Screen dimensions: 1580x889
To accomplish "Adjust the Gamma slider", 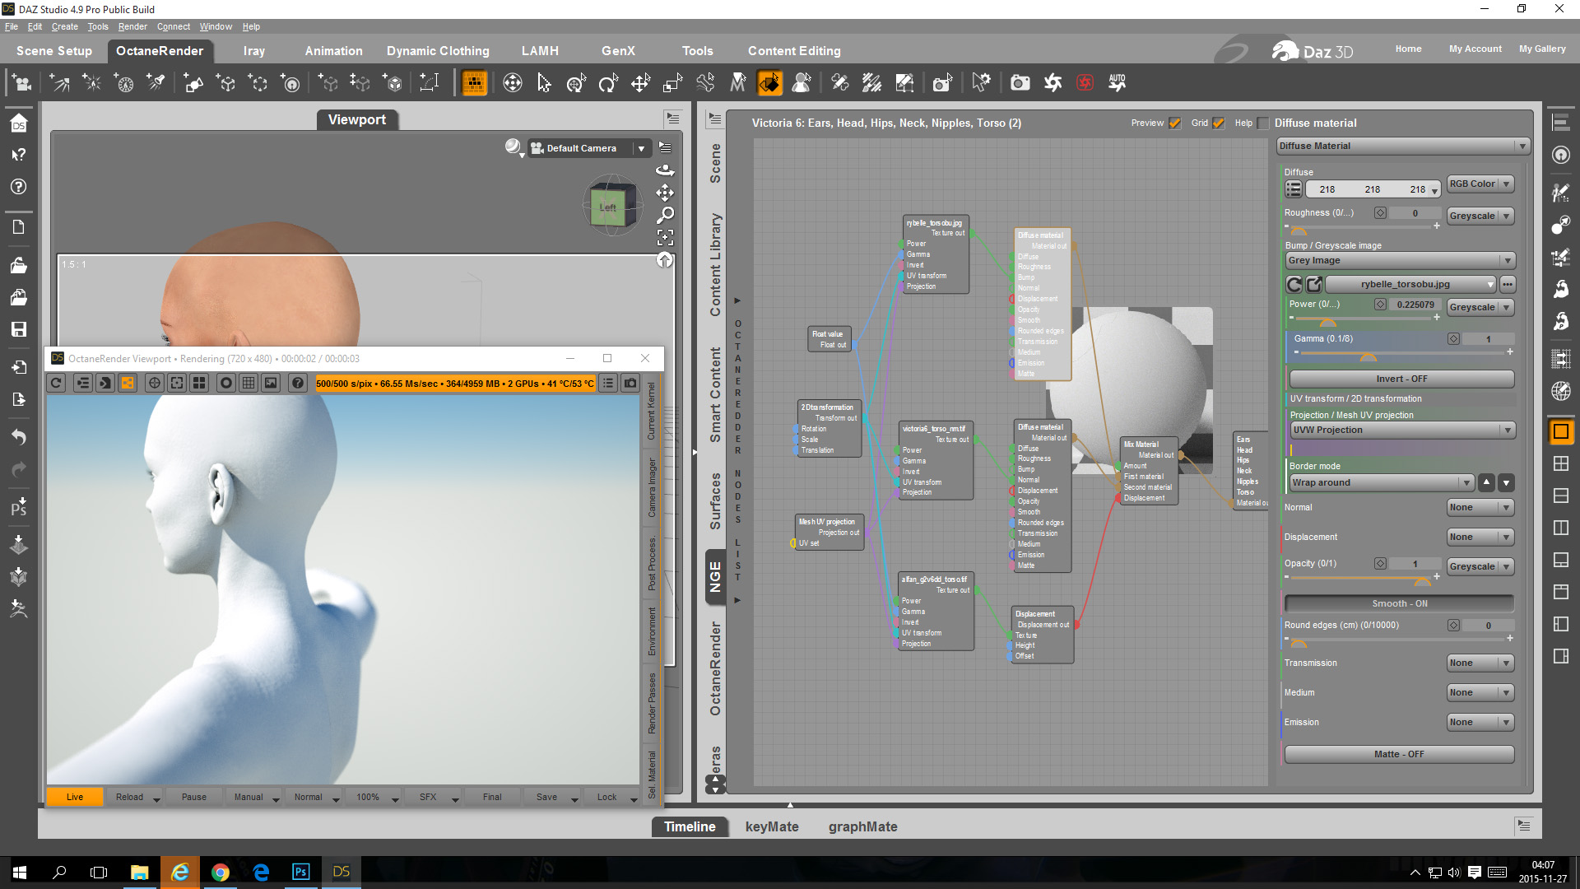I will click(x=1368, y=353).
